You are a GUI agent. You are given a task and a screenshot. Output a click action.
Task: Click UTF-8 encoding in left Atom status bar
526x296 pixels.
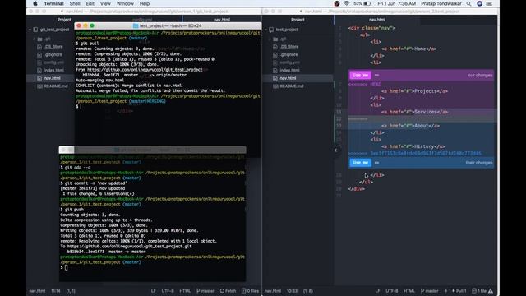tap(168, 291)
